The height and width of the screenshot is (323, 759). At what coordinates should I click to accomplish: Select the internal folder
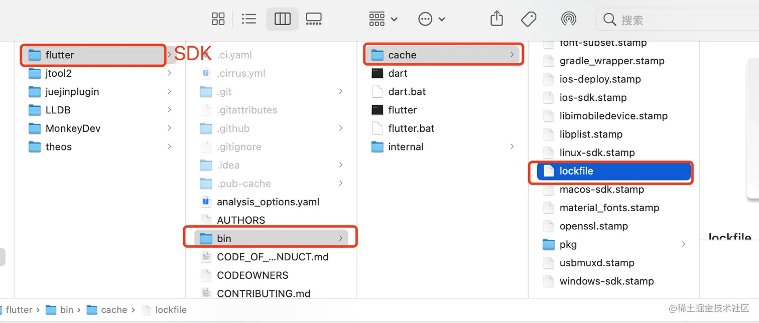click(443, 147)
